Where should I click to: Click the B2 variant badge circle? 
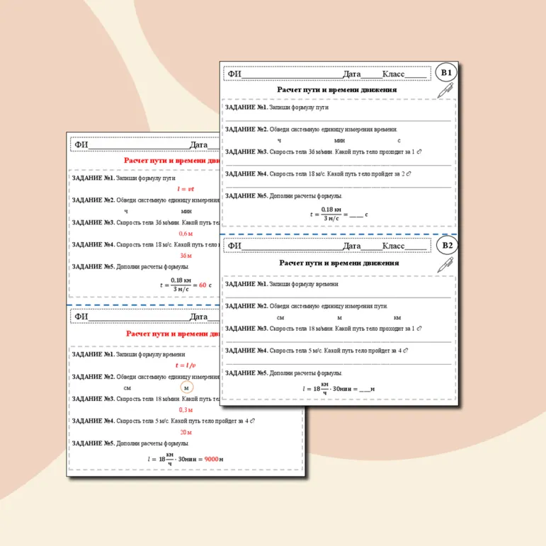click(447, 245)
